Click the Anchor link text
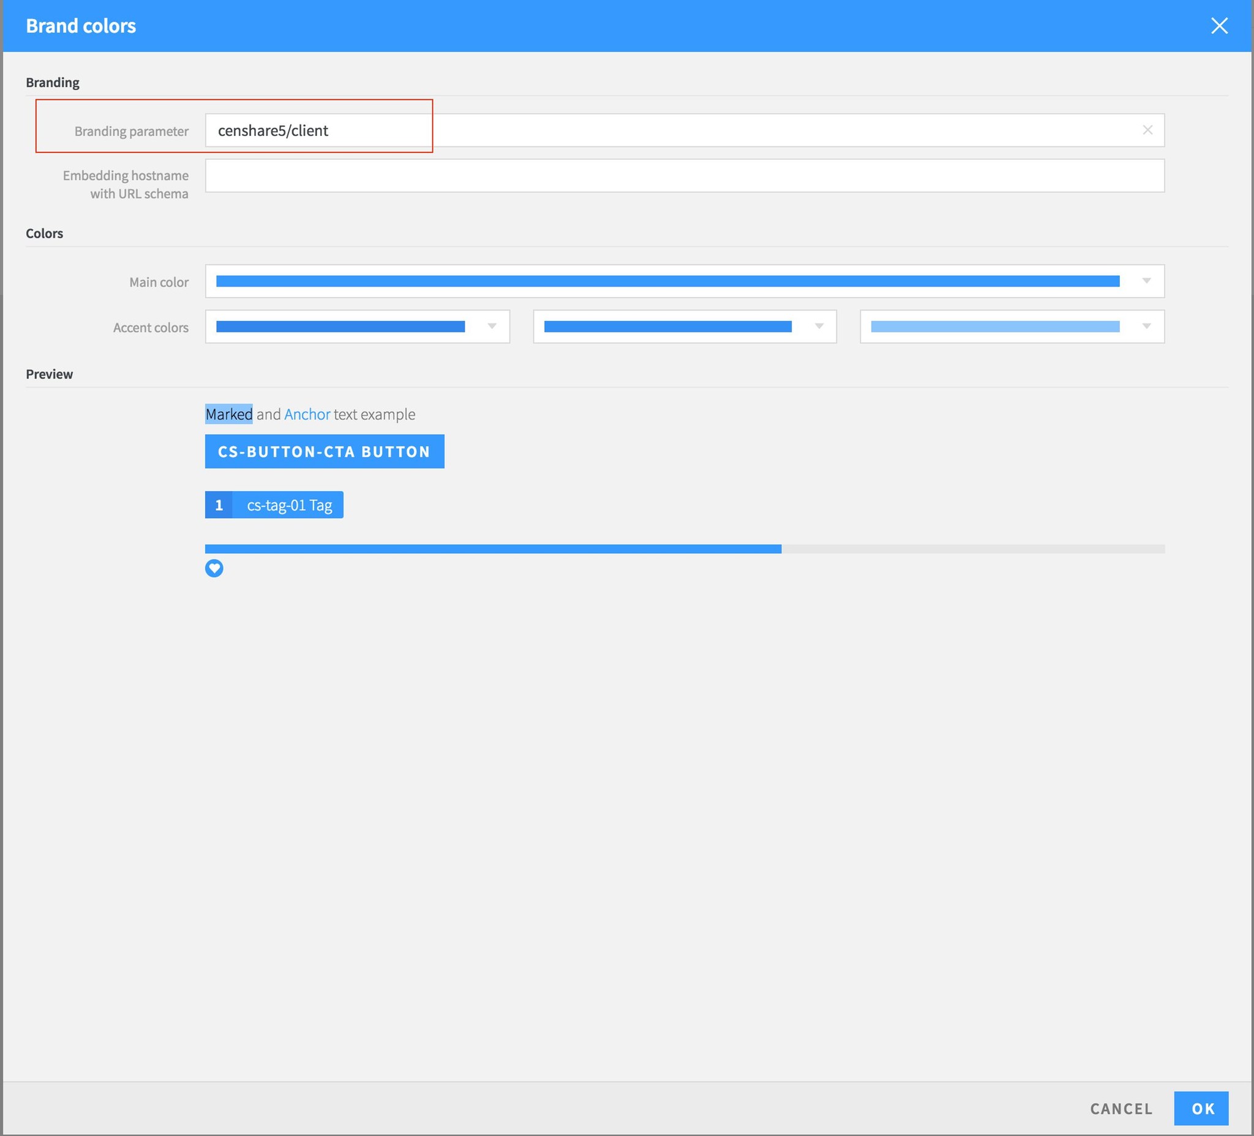The width and height of the screenshot is (1254, 1136). tap(307, 415)
